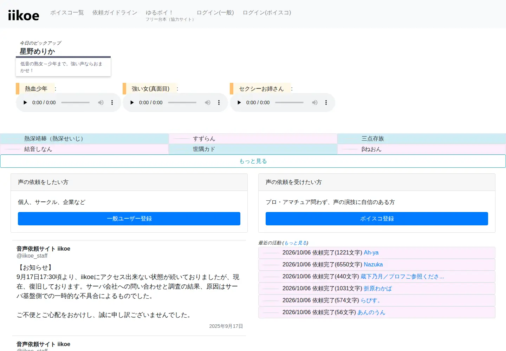
Task: Go to iikoe home logo
Action: coord(24,15)
